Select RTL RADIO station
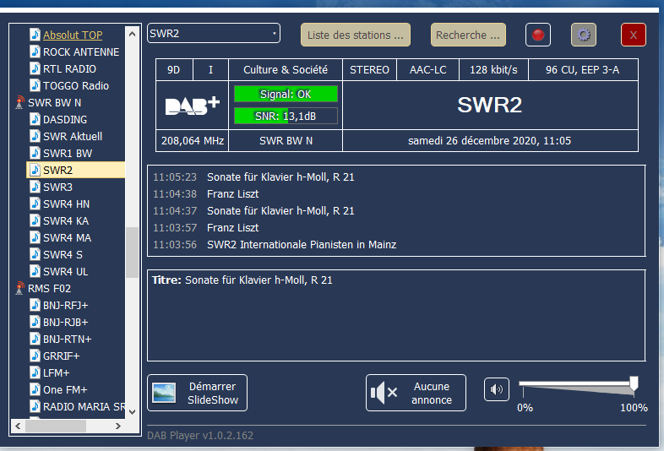This screenshot has height=451, width=664. 69,69
